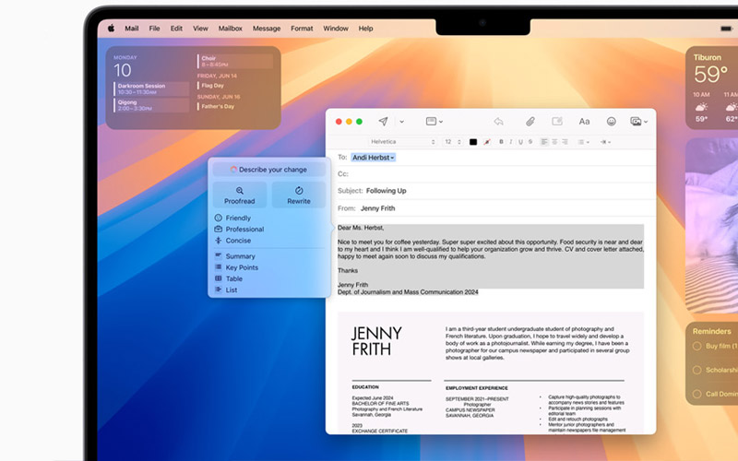The width and height of the screenshot is (738, 461).
Task: Click the photo widget thumbnail
Action: [x=711, y=226]
